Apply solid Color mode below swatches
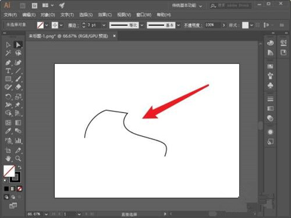The image size is (291, 218). click(x=6, y=188)
